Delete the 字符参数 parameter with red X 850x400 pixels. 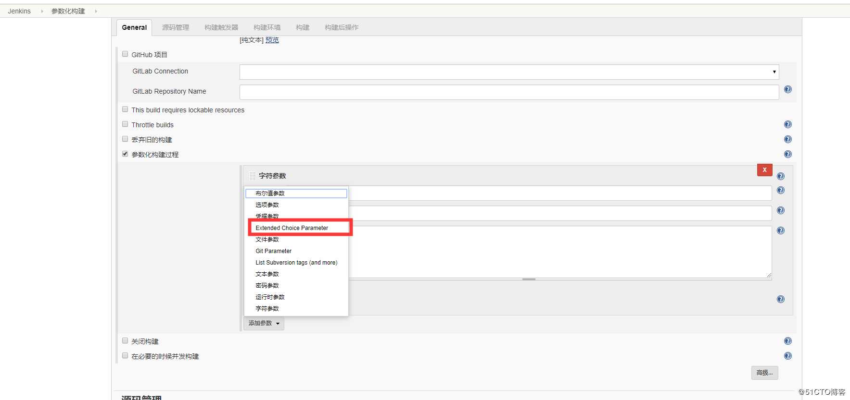point(764,170)
